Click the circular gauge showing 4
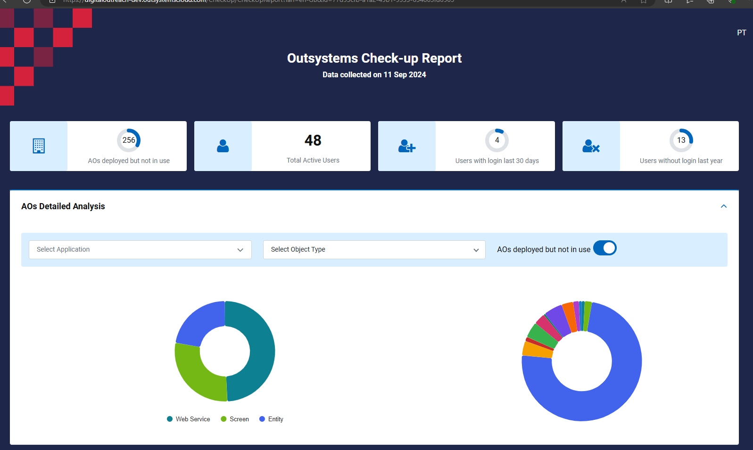The width and height of the screenshot is (753, 450). [497, 140]
